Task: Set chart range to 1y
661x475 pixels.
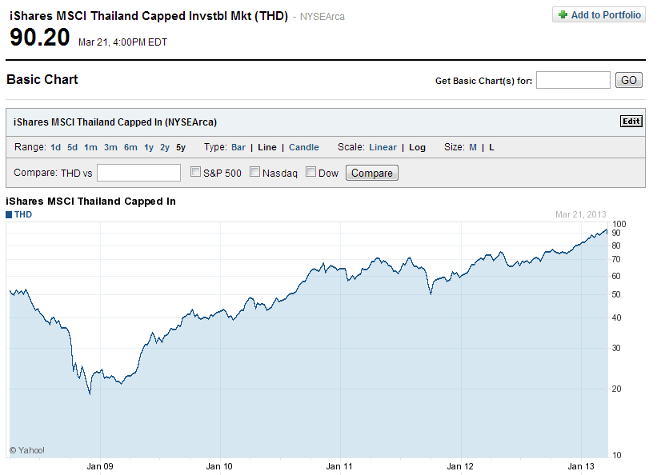Action: [149, 147]
